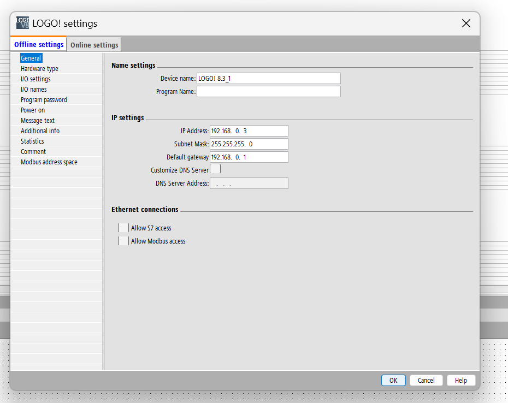Open Additional info settings

pos(40,131)
